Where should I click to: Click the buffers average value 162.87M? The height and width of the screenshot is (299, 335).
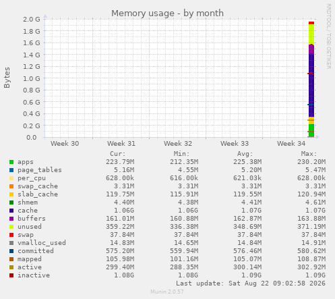(247, 219)
